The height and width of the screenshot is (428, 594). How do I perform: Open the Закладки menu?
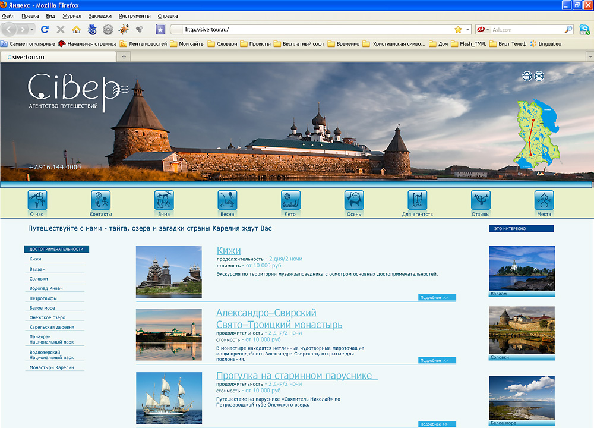point(100,16)
